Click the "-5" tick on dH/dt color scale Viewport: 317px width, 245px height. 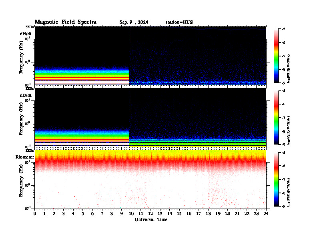click(x=283, y=29)
